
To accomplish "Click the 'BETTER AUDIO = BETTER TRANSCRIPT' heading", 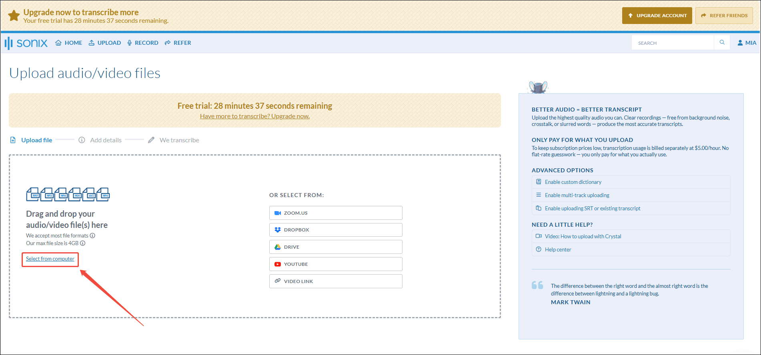I will (x=587, y=110).
